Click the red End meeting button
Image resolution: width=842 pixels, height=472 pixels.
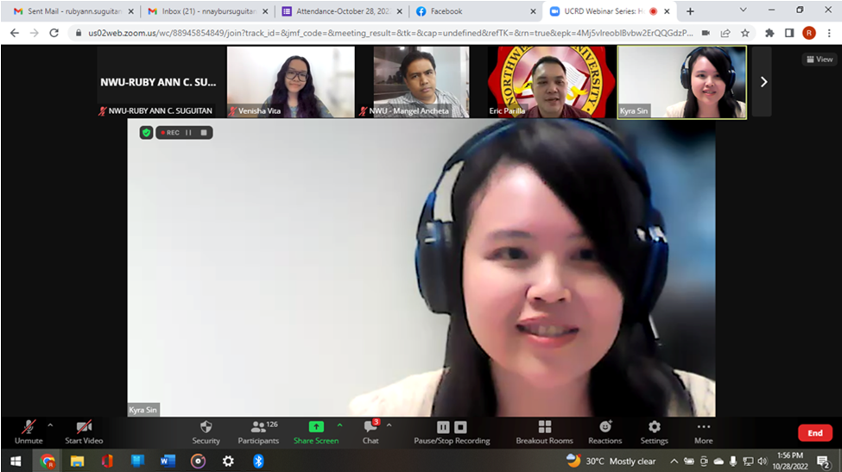pos(814,433)
